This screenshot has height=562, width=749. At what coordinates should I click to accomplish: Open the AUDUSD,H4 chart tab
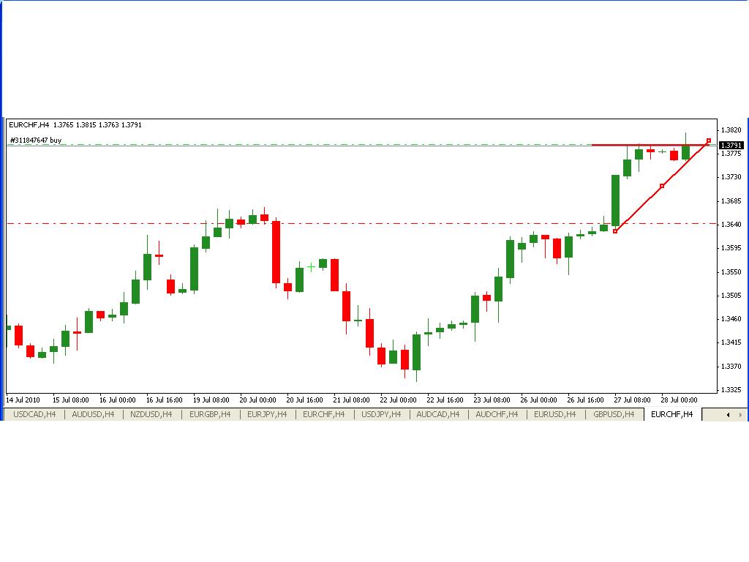93,415
